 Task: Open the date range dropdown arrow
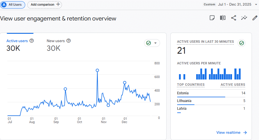click(x=255, y=5)
